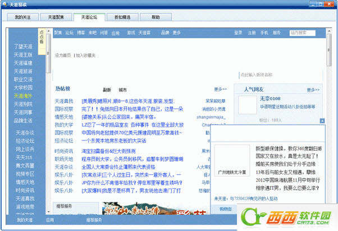Click 游戏 in the top navigation bar
The image size is (338, 231).
pos(131,33)
